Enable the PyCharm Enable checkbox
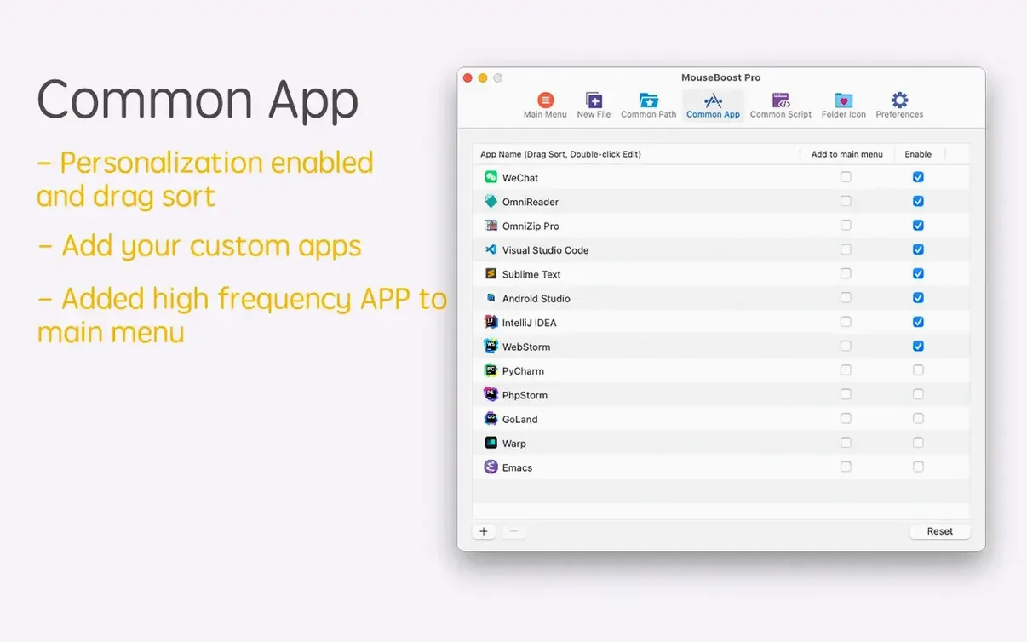Screen dimensions: 1027x642 tap(918, 370)
